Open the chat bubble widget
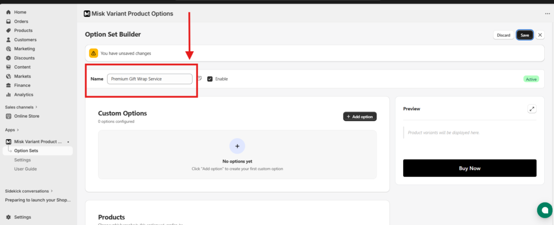The image size is (554, 225). point(543,210)
